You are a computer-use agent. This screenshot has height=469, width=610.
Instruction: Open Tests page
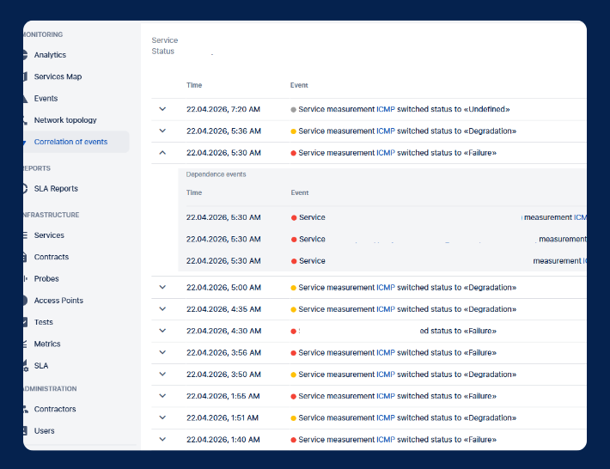[x=43, y=322]
